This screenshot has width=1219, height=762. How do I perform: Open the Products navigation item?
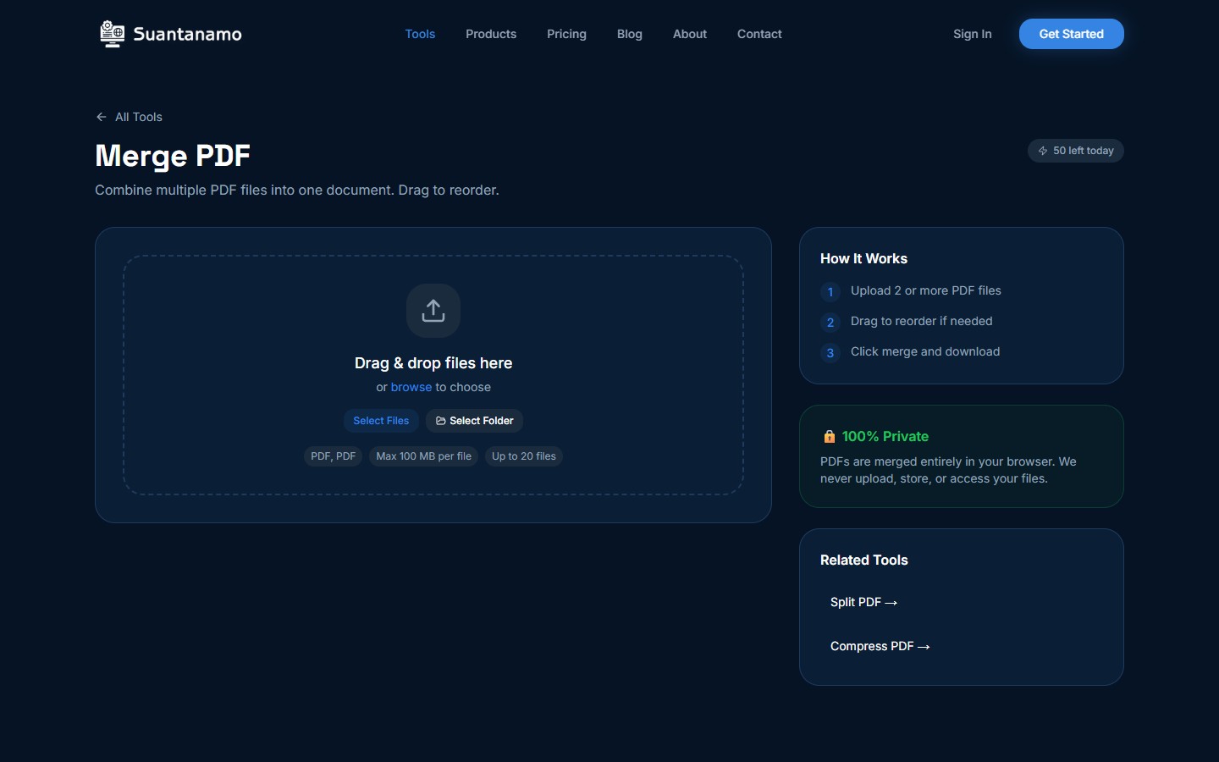pos(491,34)
